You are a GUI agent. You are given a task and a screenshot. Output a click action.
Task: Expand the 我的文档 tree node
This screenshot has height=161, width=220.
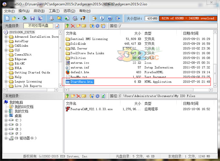[6, 111]
